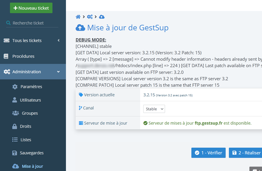Click the save icon in Réaliser button
Screen dimensions: 262x171
[235, 153]
